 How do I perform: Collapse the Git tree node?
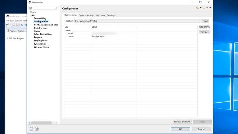(31, 15)
